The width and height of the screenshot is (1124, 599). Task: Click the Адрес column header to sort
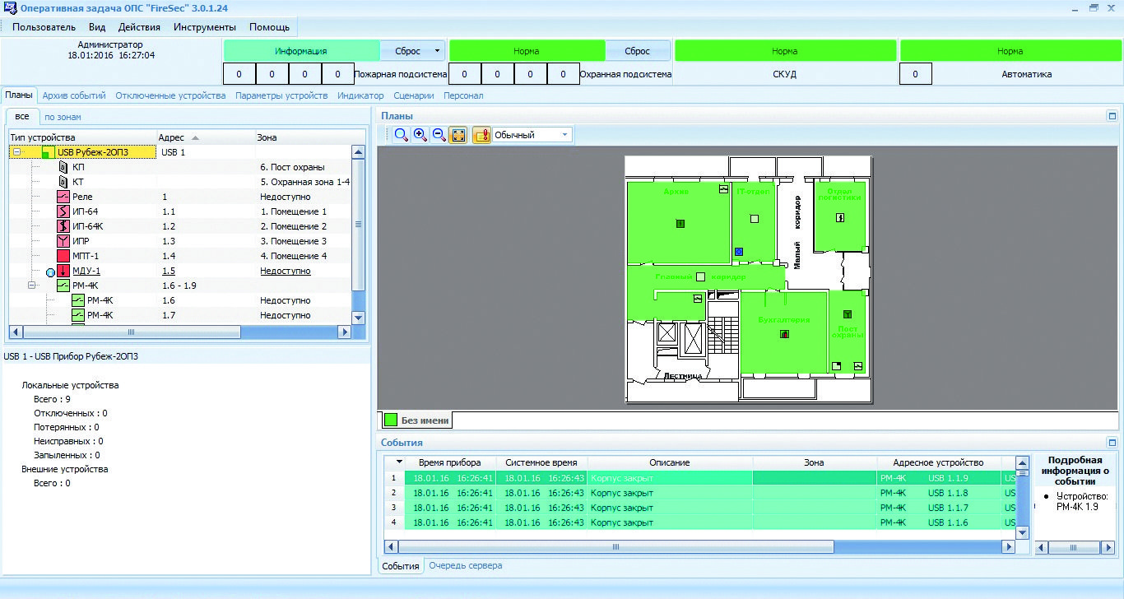[x=172, y=137]
